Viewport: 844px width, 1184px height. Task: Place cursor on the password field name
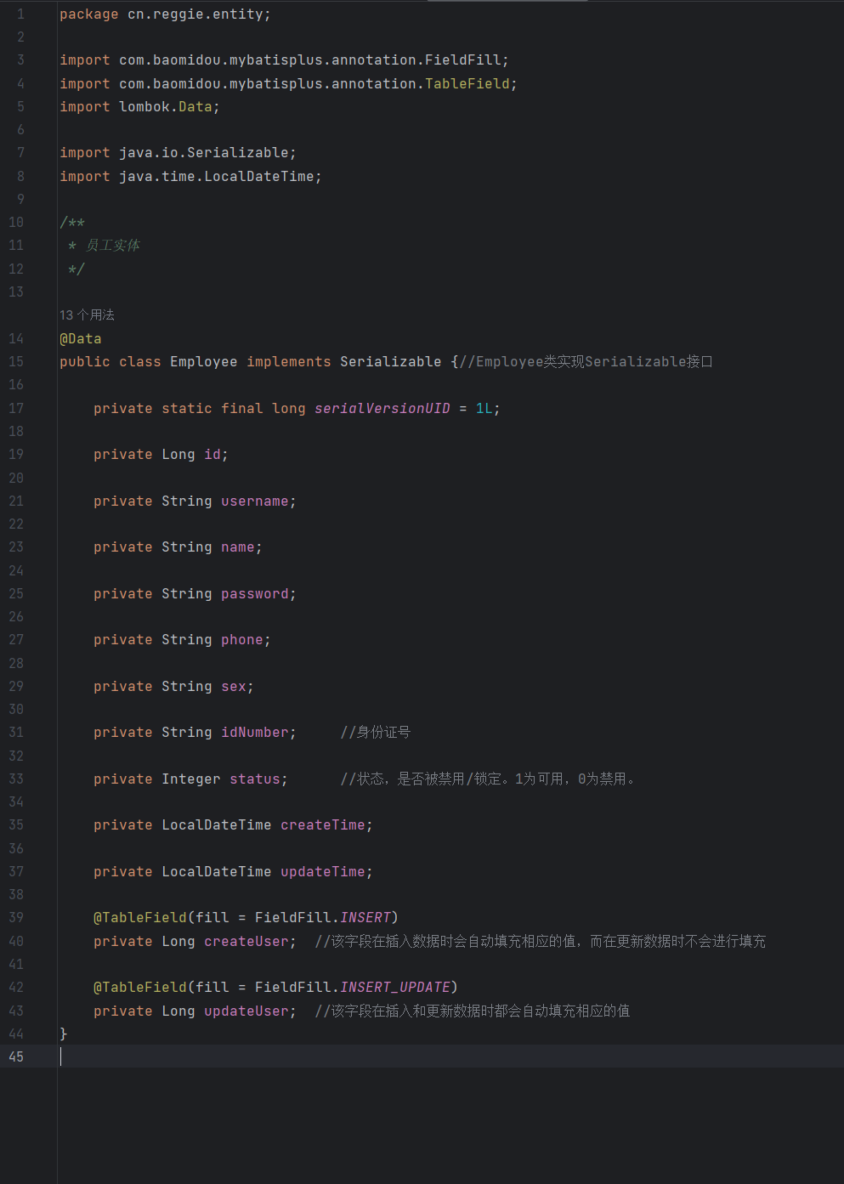coord(255,593)
